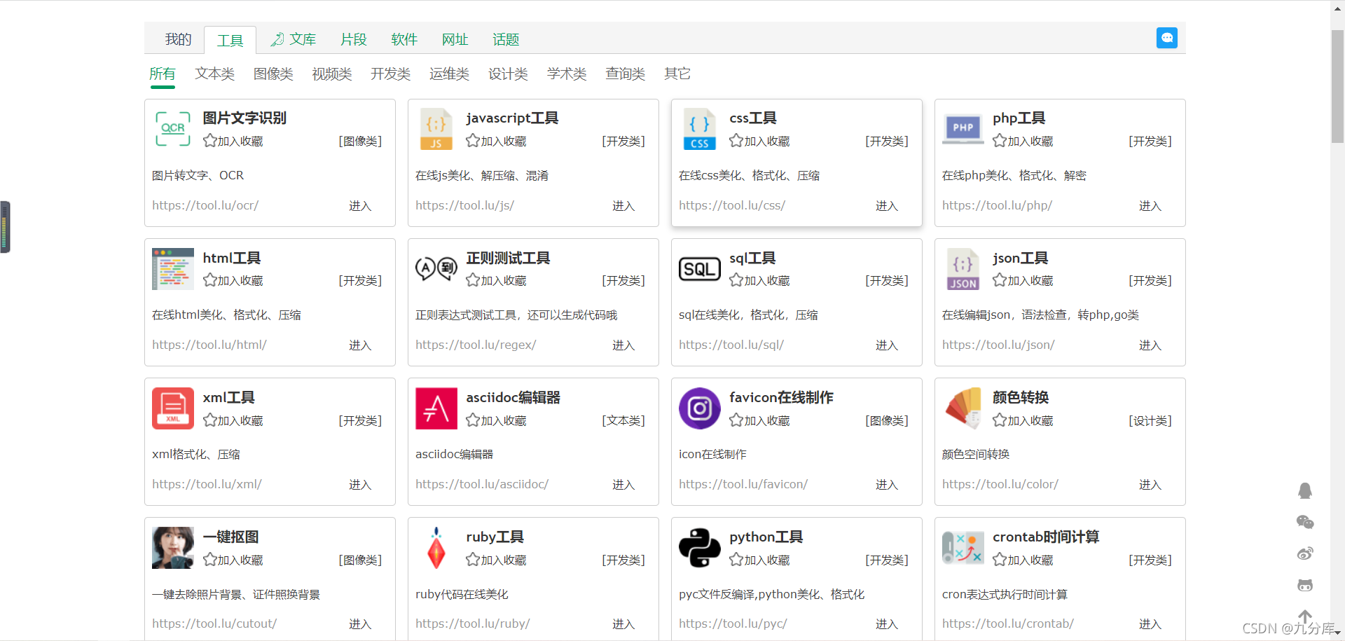The height and width of the screenshot is (641, 1345).
Task: Filter by 设计类 category
Action: click(508, 74)
